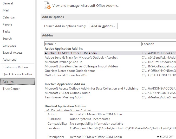Open the People options category

click(x=7, y=24)
